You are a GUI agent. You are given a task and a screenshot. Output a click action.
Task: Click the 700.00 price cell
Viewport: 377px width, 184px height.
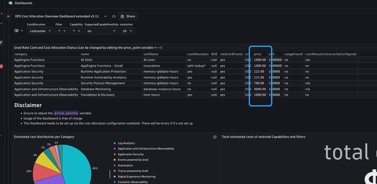259,83
